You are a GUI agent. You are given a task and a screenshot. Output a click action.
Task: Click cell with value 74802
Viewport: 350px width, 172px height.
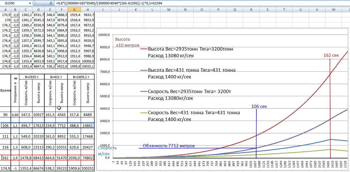(x=87, y=158)
